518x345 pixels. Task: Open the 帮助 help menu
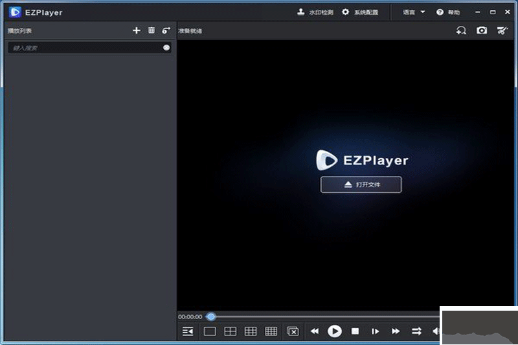click(x=448, y=12)
